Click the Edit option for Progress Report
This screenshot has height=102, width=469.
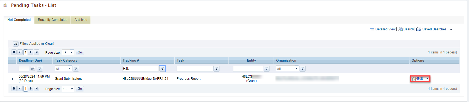pyautogui.click(x=418, y=79)
